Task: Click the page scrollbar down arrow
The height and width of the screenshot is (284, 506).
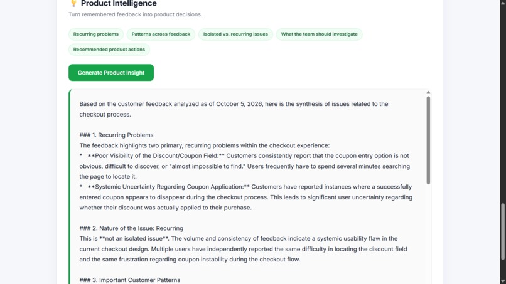Action: (x=503, y=281)
